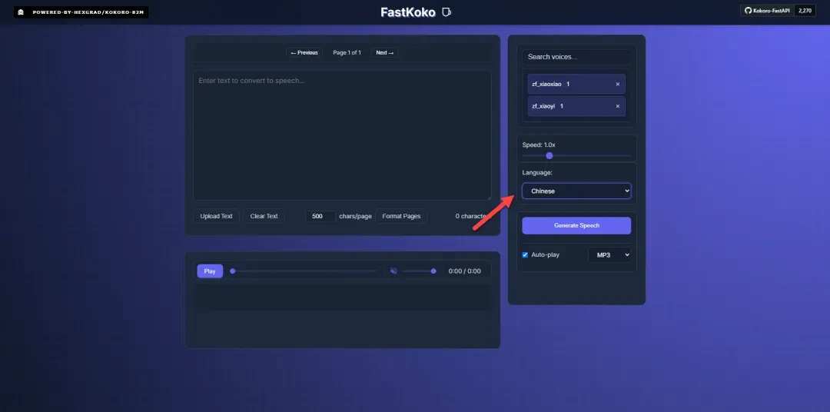Remove the zf_xiaoyi voice with its ×
The width and height of the screenshot is (830, 412).
(x=617, y=106)
